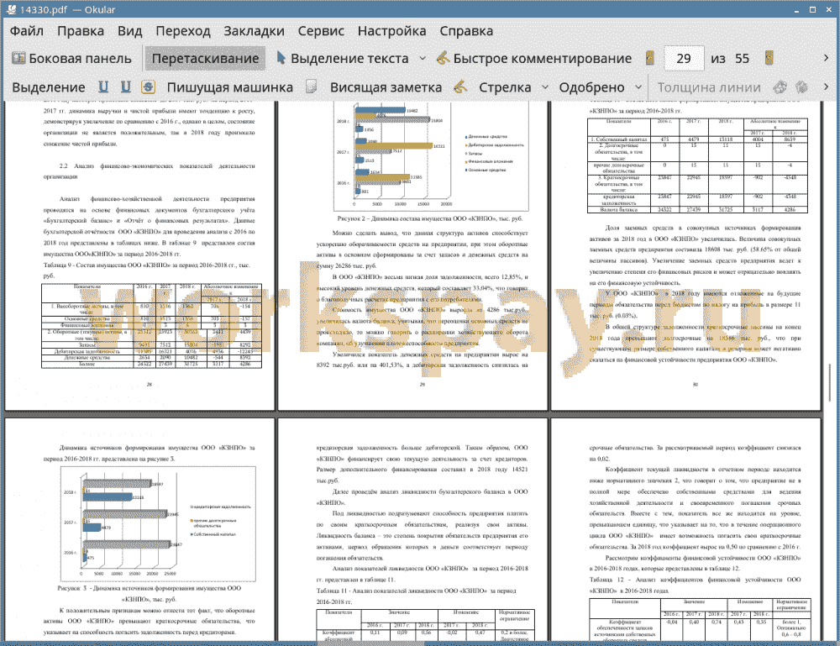Open the Вид menu
Image resolution: width=840 pixels, height=646 pixels.
pos(129,31)
